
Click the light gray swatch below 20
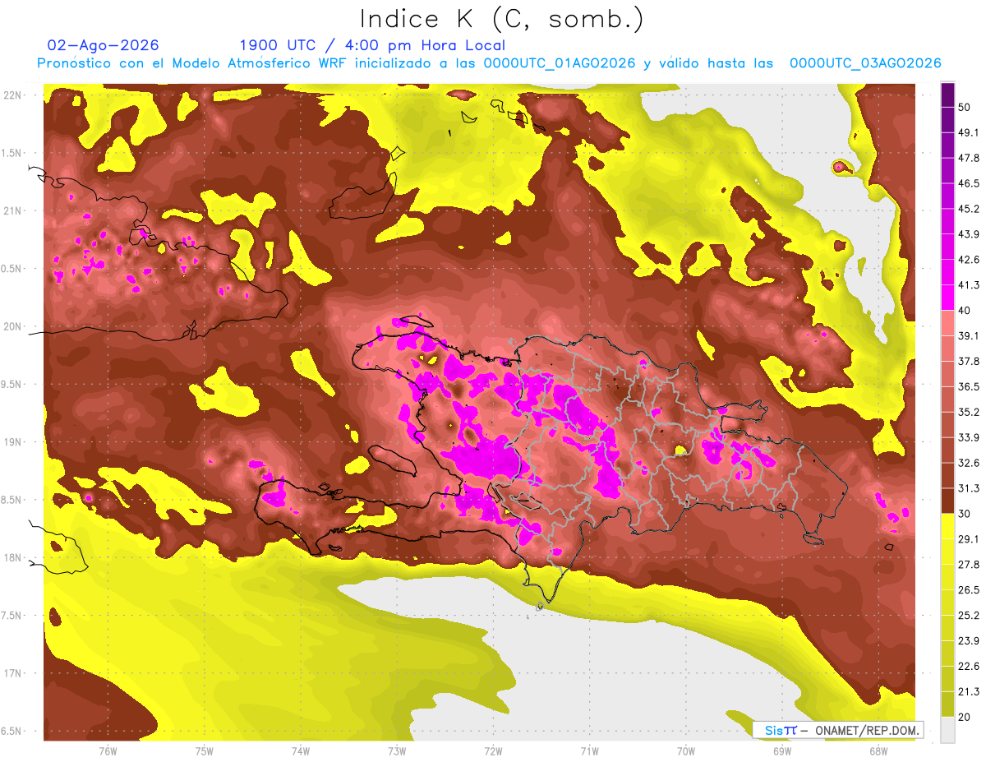pyautogui.click(x=948, y=729)
